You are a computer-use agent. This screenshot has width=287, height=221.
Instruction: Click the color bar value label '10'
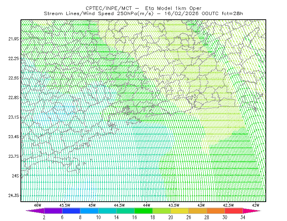(98, 217)
